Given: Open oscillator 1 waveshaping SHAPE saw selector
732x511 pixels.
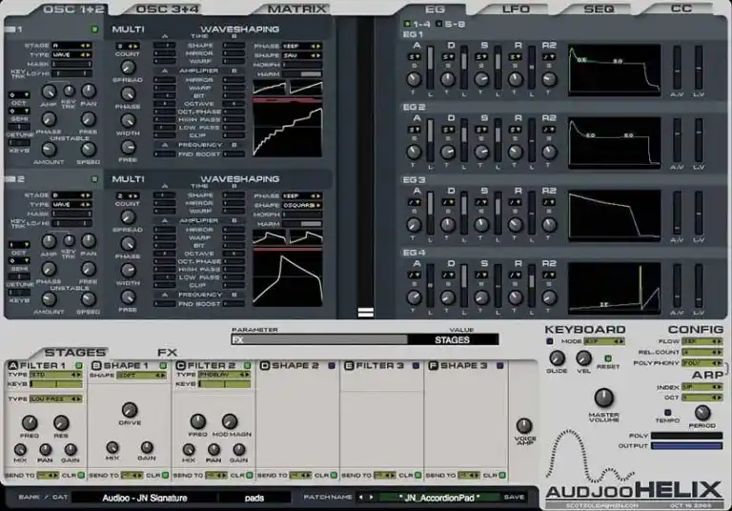Looking at the screenshot, I should tap(301, 55).
